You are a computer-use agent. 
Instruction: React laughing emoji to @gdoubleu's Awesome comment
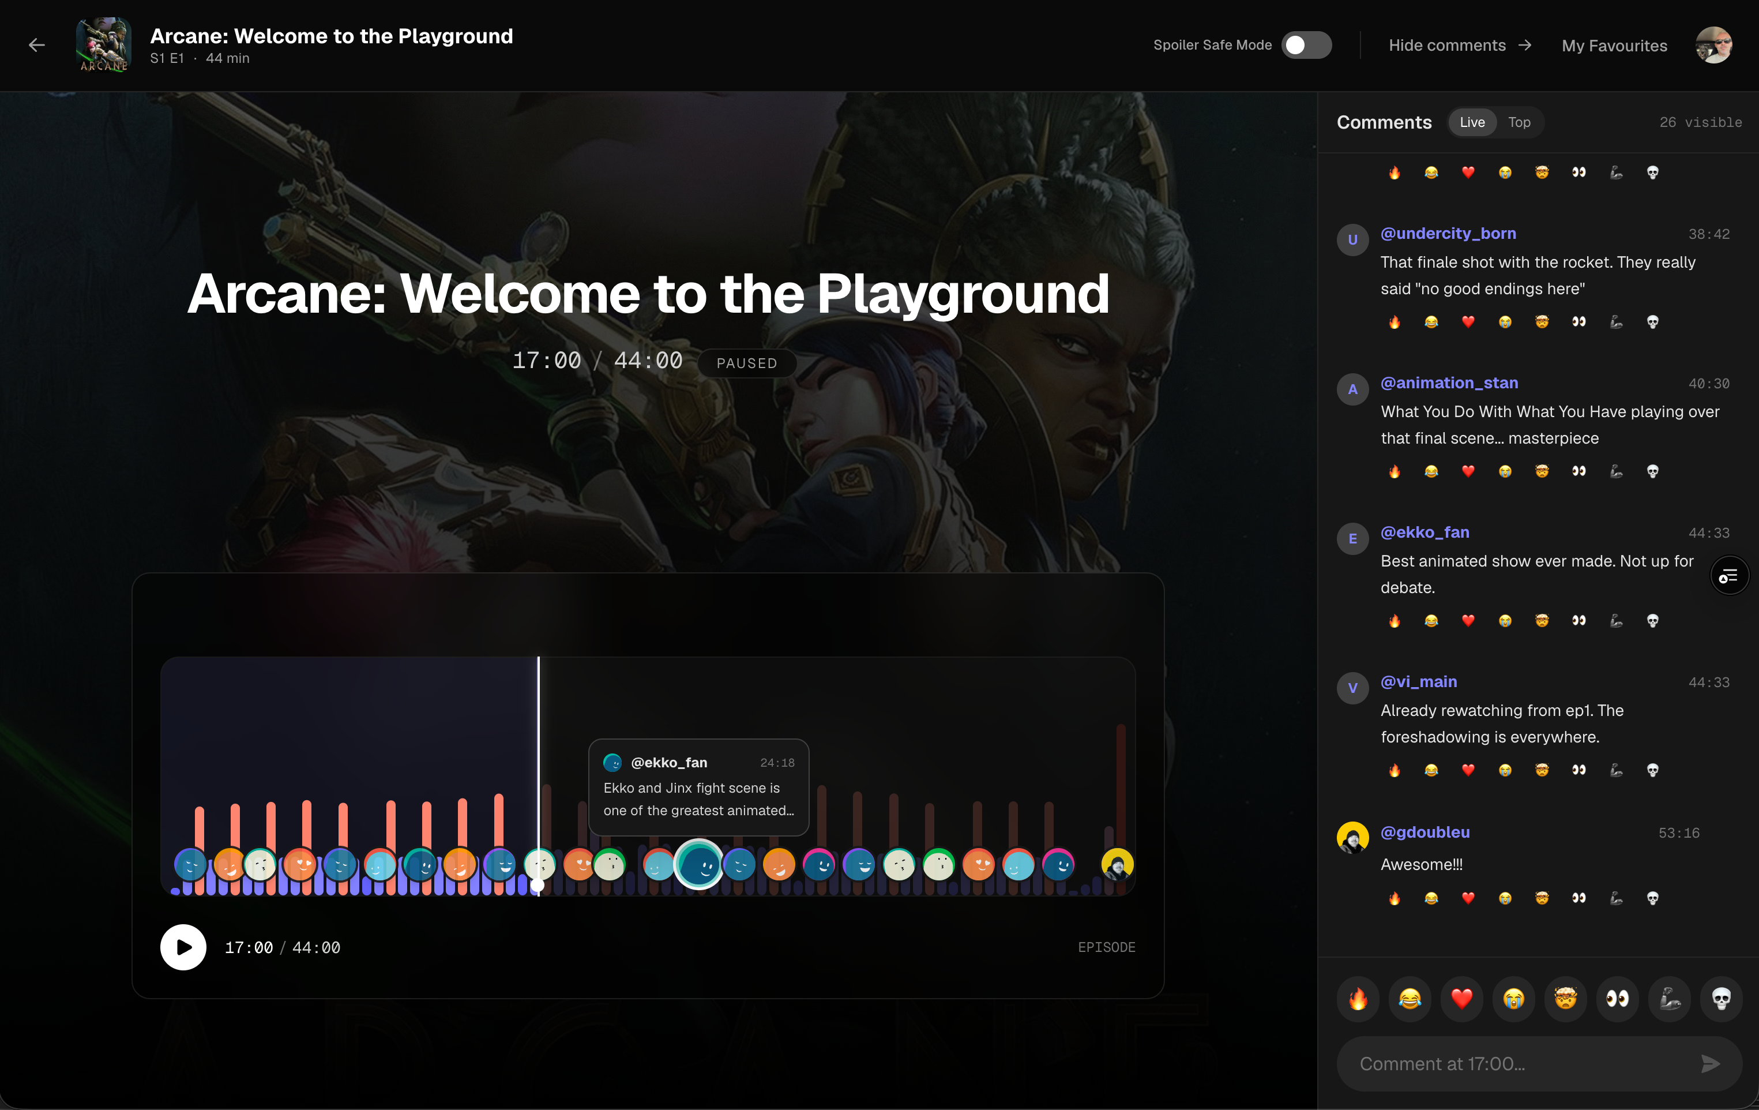click(1431, 898)
